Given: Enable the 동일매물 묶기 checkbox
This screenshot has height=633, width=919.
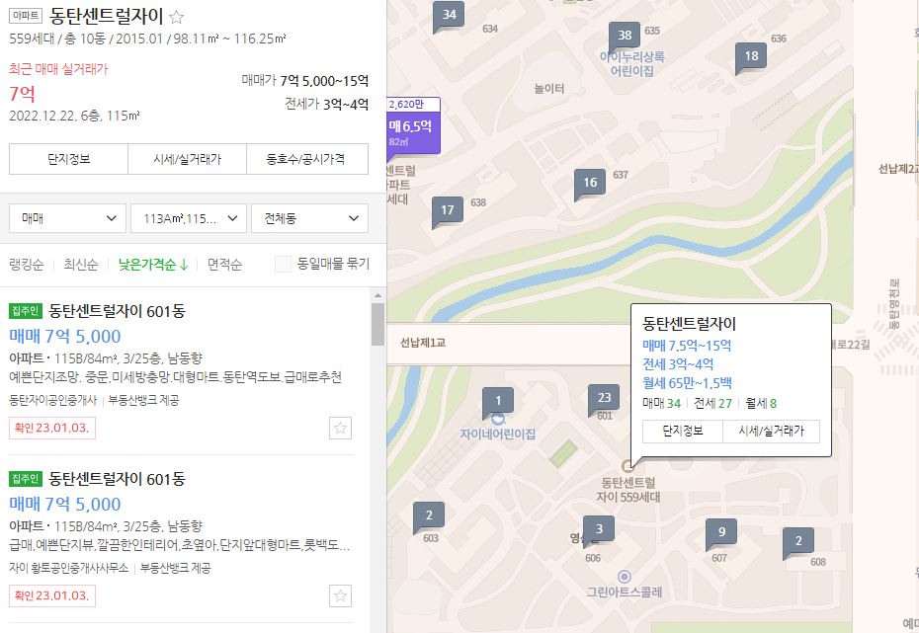Looking at the screenshot, I should pyautogui.click(x=282, y=264).
